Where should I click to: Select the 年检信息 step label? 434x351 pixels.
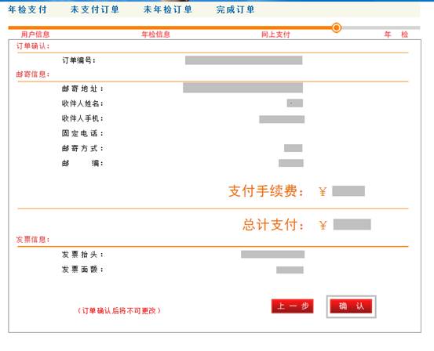[x=155, y=34]
